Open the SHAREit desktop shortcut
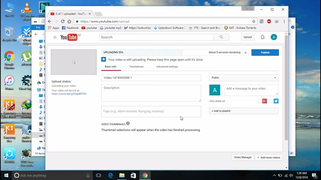 9,156
